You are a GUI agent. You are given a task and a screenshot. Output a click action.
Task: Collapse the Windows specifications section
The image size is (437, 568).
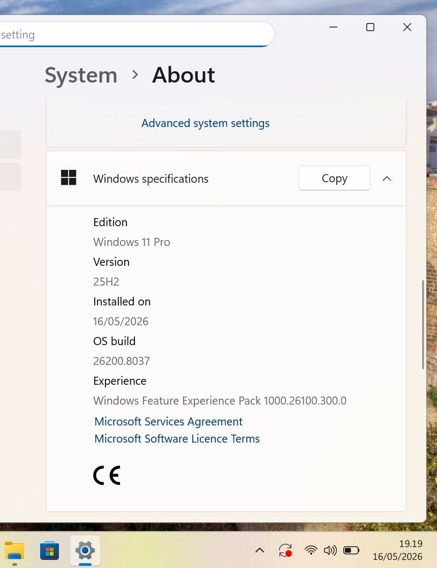(387, 178)
